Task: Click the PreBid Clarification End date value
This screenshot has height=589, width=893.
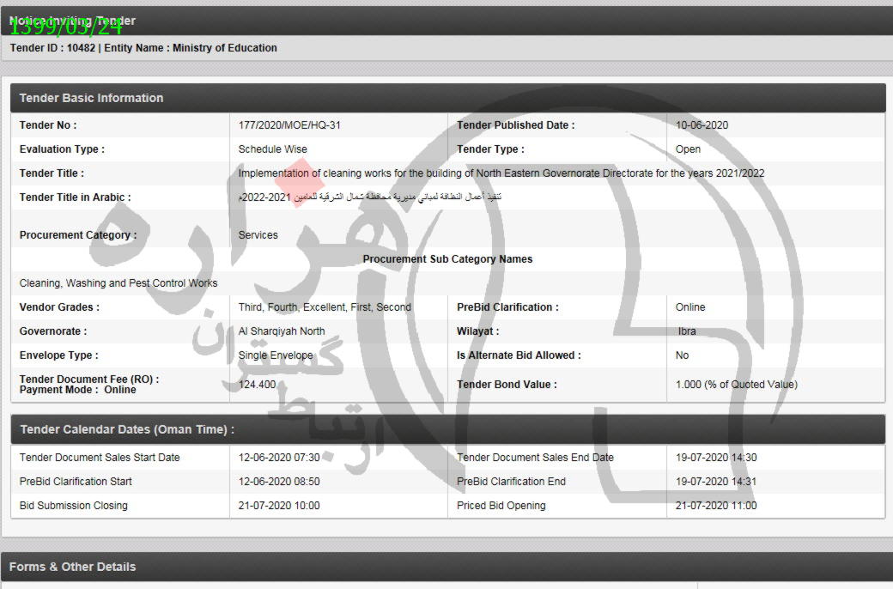Action: [716, 482]
